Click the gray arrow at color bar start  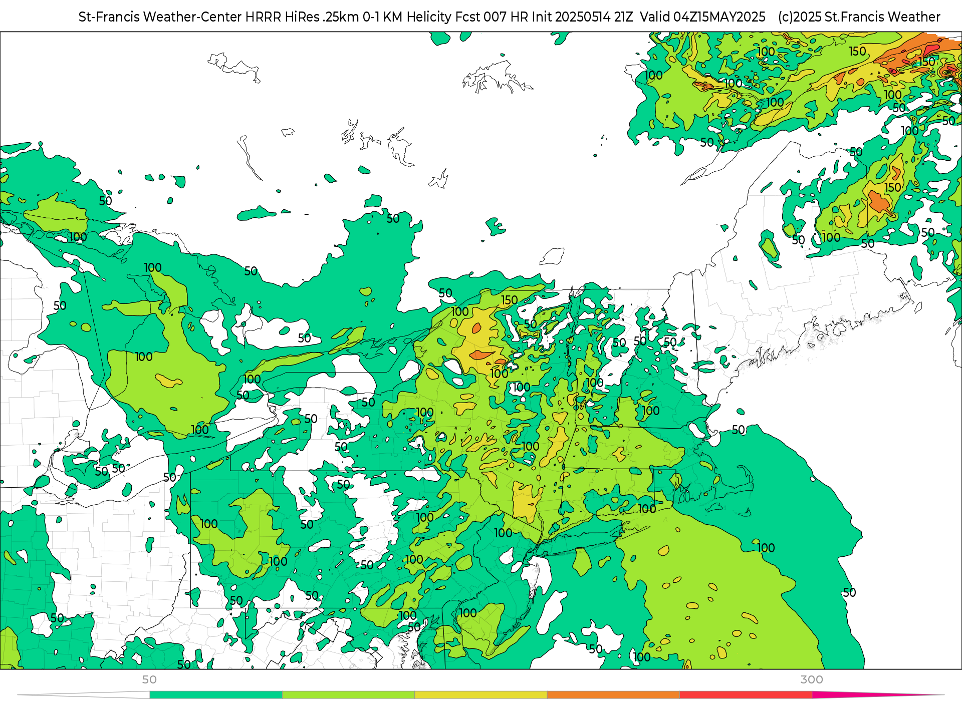pos(84,694)
